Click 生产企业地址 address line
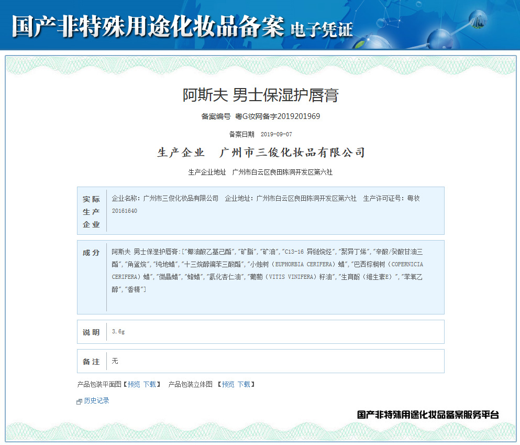Viewport: 520px width, 445px height. point(260,172)
